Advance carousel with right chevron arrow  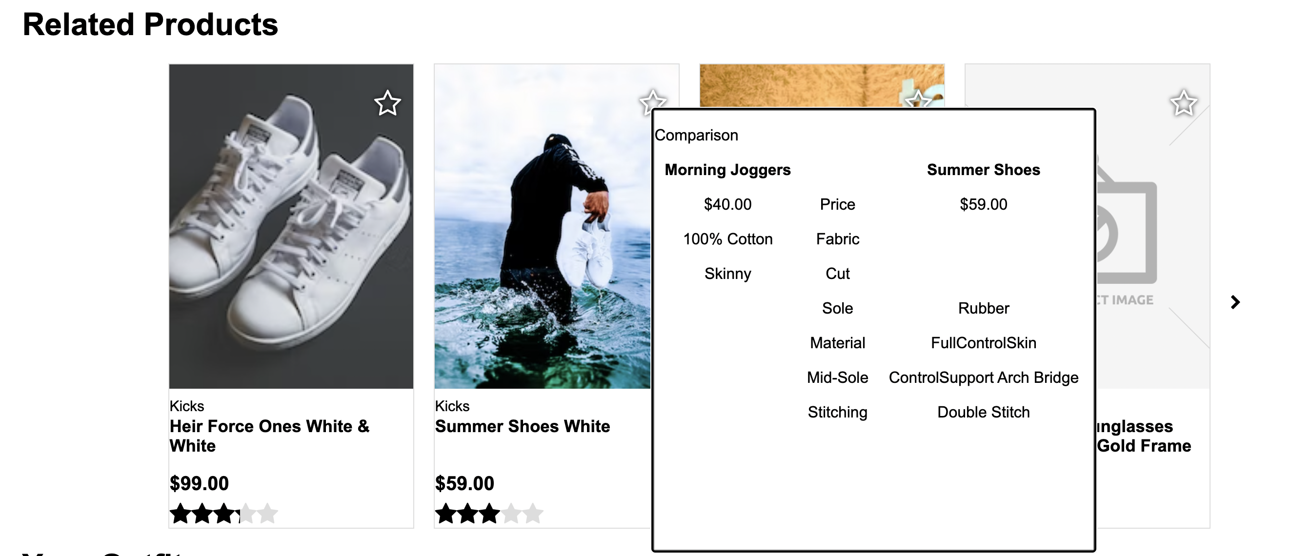click(x=1235, y=302)
